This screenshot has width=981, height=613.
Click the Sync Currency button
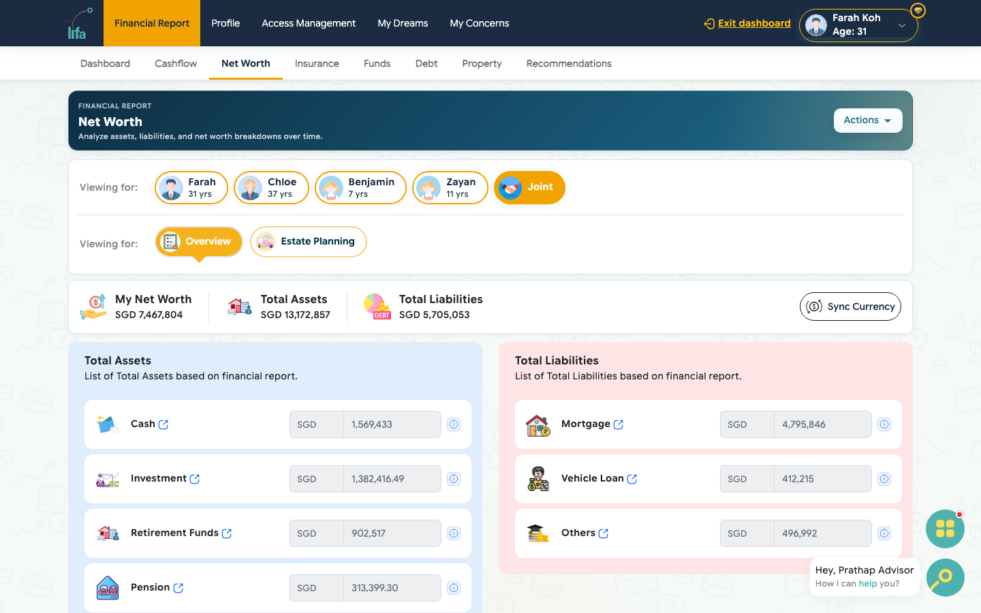(x=850, y=306)
